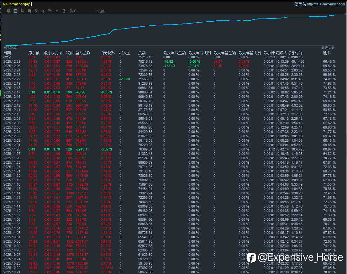
Task: Click the M tab in the toolbar
Action: click(x=57, y=11)
